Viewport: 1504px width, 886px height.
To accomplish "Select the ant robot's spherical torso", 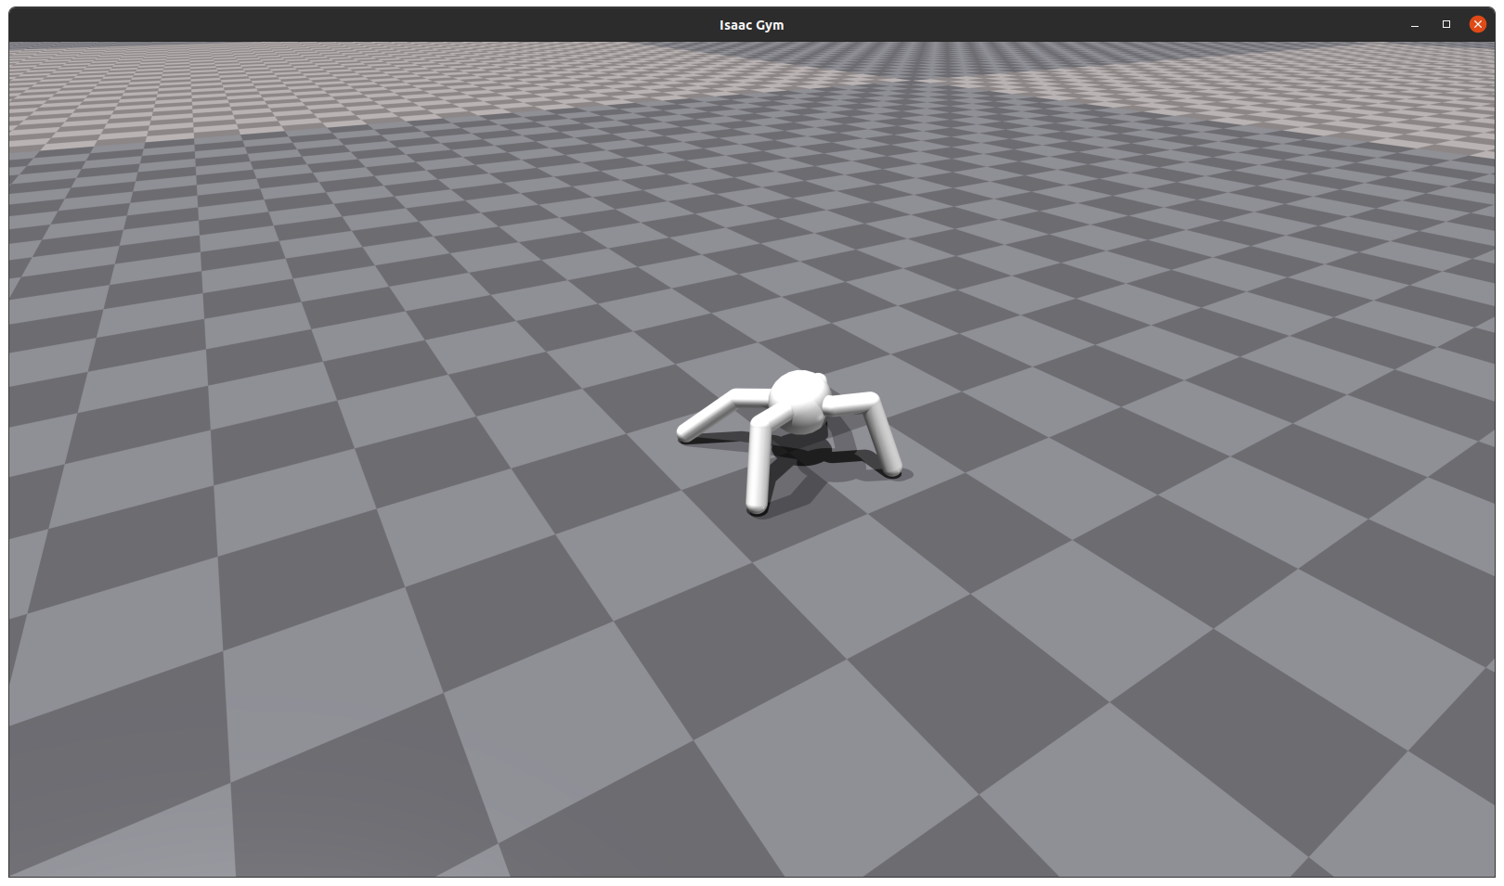I will coord(797,401).
